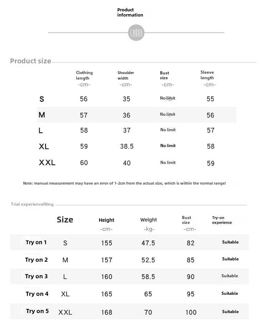Click the 168 height value

[107, 312]
